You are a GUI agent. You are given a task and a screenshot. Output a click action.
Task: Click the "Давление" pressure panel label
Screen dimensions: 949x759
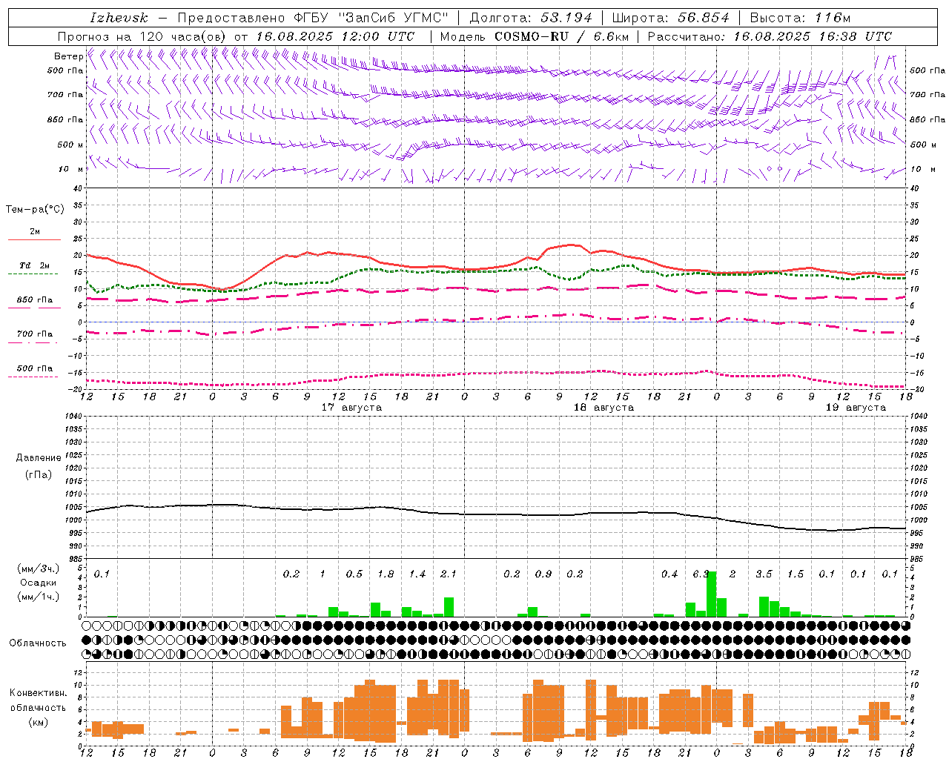click(39, 458)
